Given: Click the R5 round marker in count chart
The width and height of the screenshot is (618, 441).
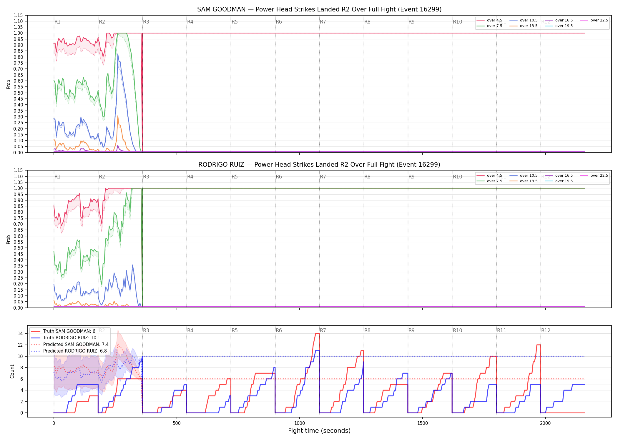Looking at the screenshot, I should [x=235, y=330].
